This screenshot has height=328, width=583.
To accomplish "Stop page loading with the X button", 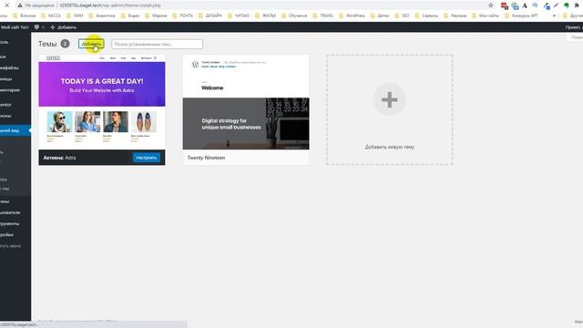I will click(6, 5).
